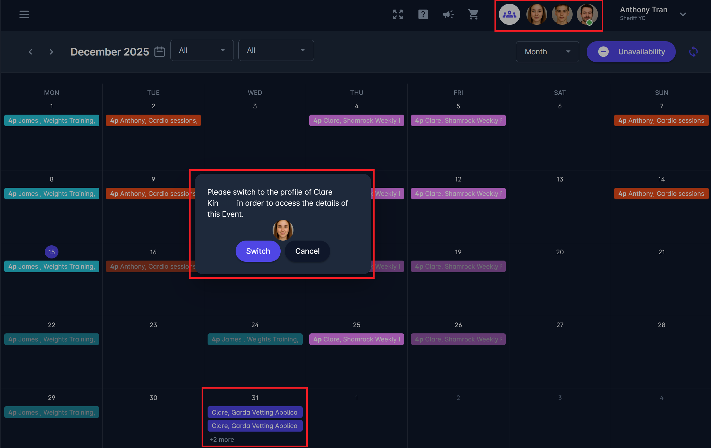Image resolution: width=711 pixels, height=448 pixels.
Task: Click the family group profiles icon
Action: point(509,14)
